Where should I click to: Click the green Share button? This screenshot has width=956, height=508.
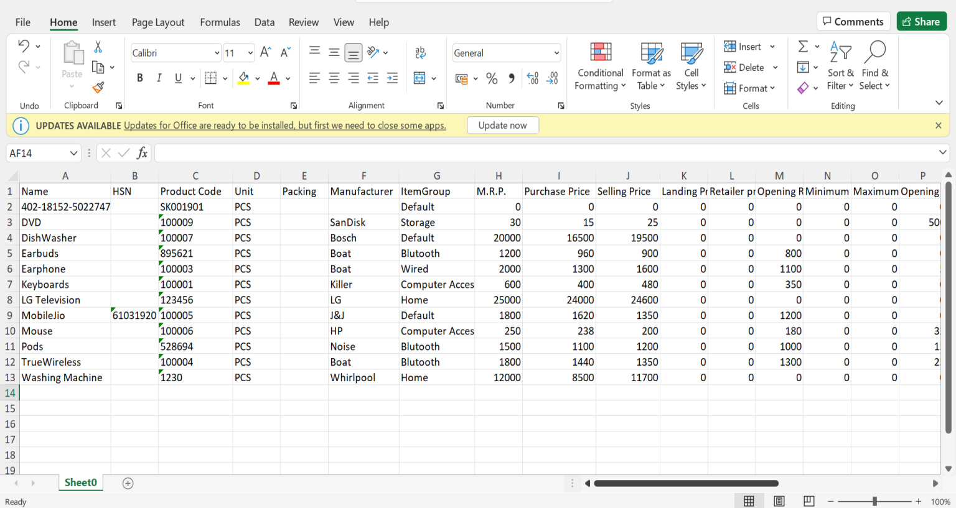[x=922, y=22]
